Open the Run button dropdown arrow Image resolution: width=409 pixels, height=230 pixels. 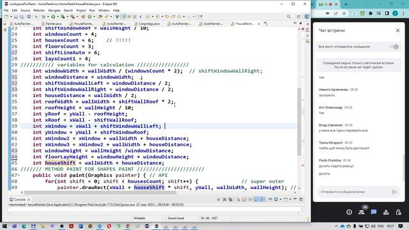(x=58, y=17)
